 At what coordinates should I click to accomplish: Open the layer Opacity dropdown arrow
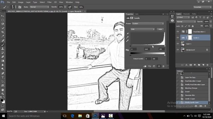click(x=211, y=21)
